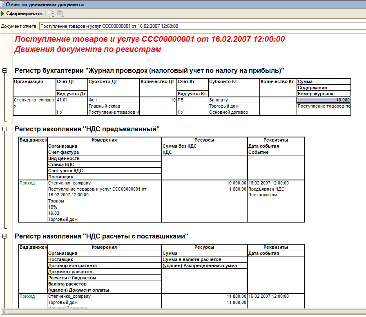366x317 pixels.
Task: Click the Счет учета НДС dimension row
Action: [x=104, y=171]
